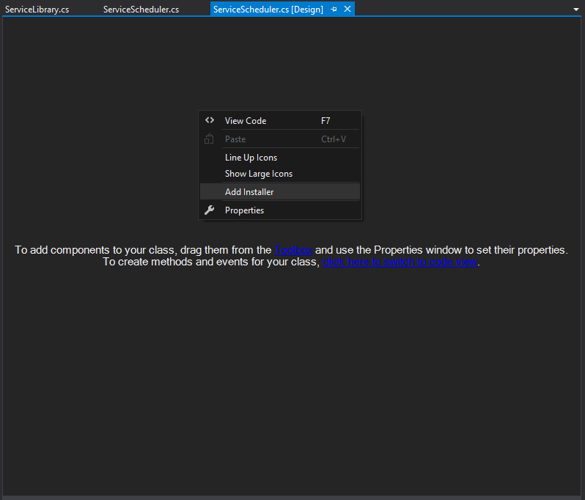Open the document tabs overflow dropdown
The image size is (585, 500).
576,10
